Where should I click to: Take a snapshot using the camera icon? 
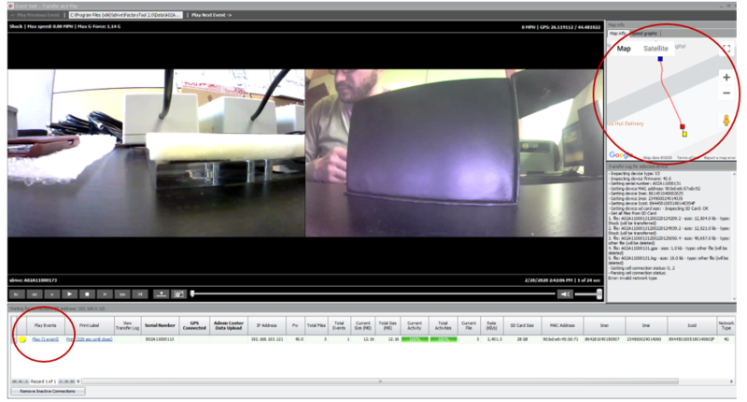[179, 294]
